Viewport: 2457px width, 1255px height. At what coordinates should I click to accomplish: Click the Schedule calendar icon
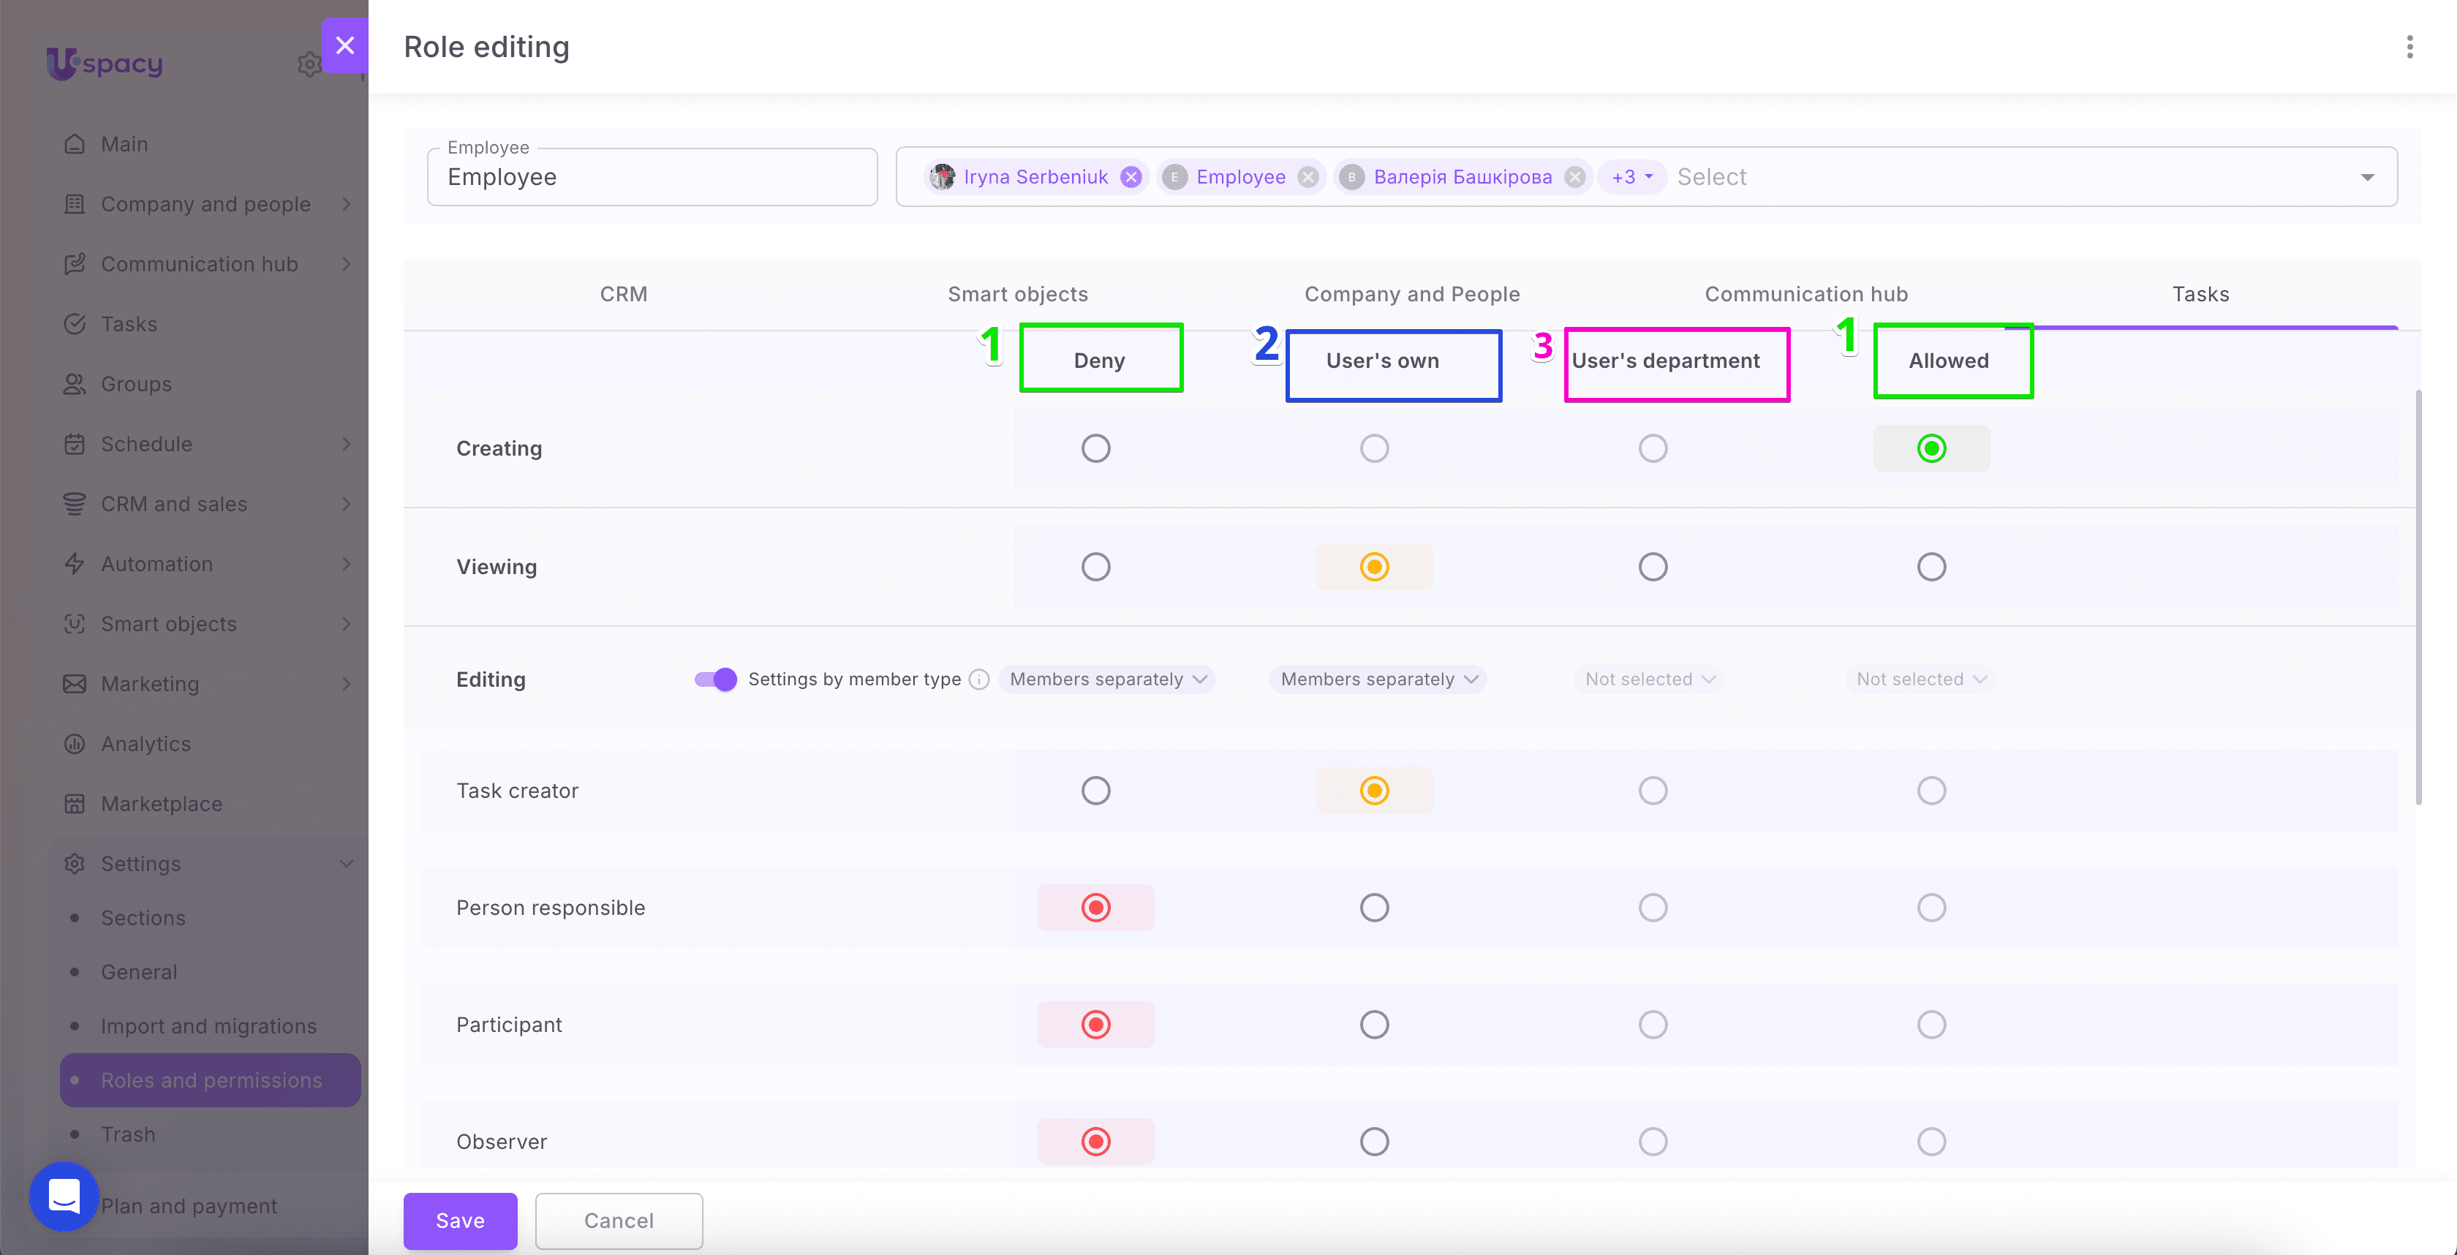pos(75,445)
